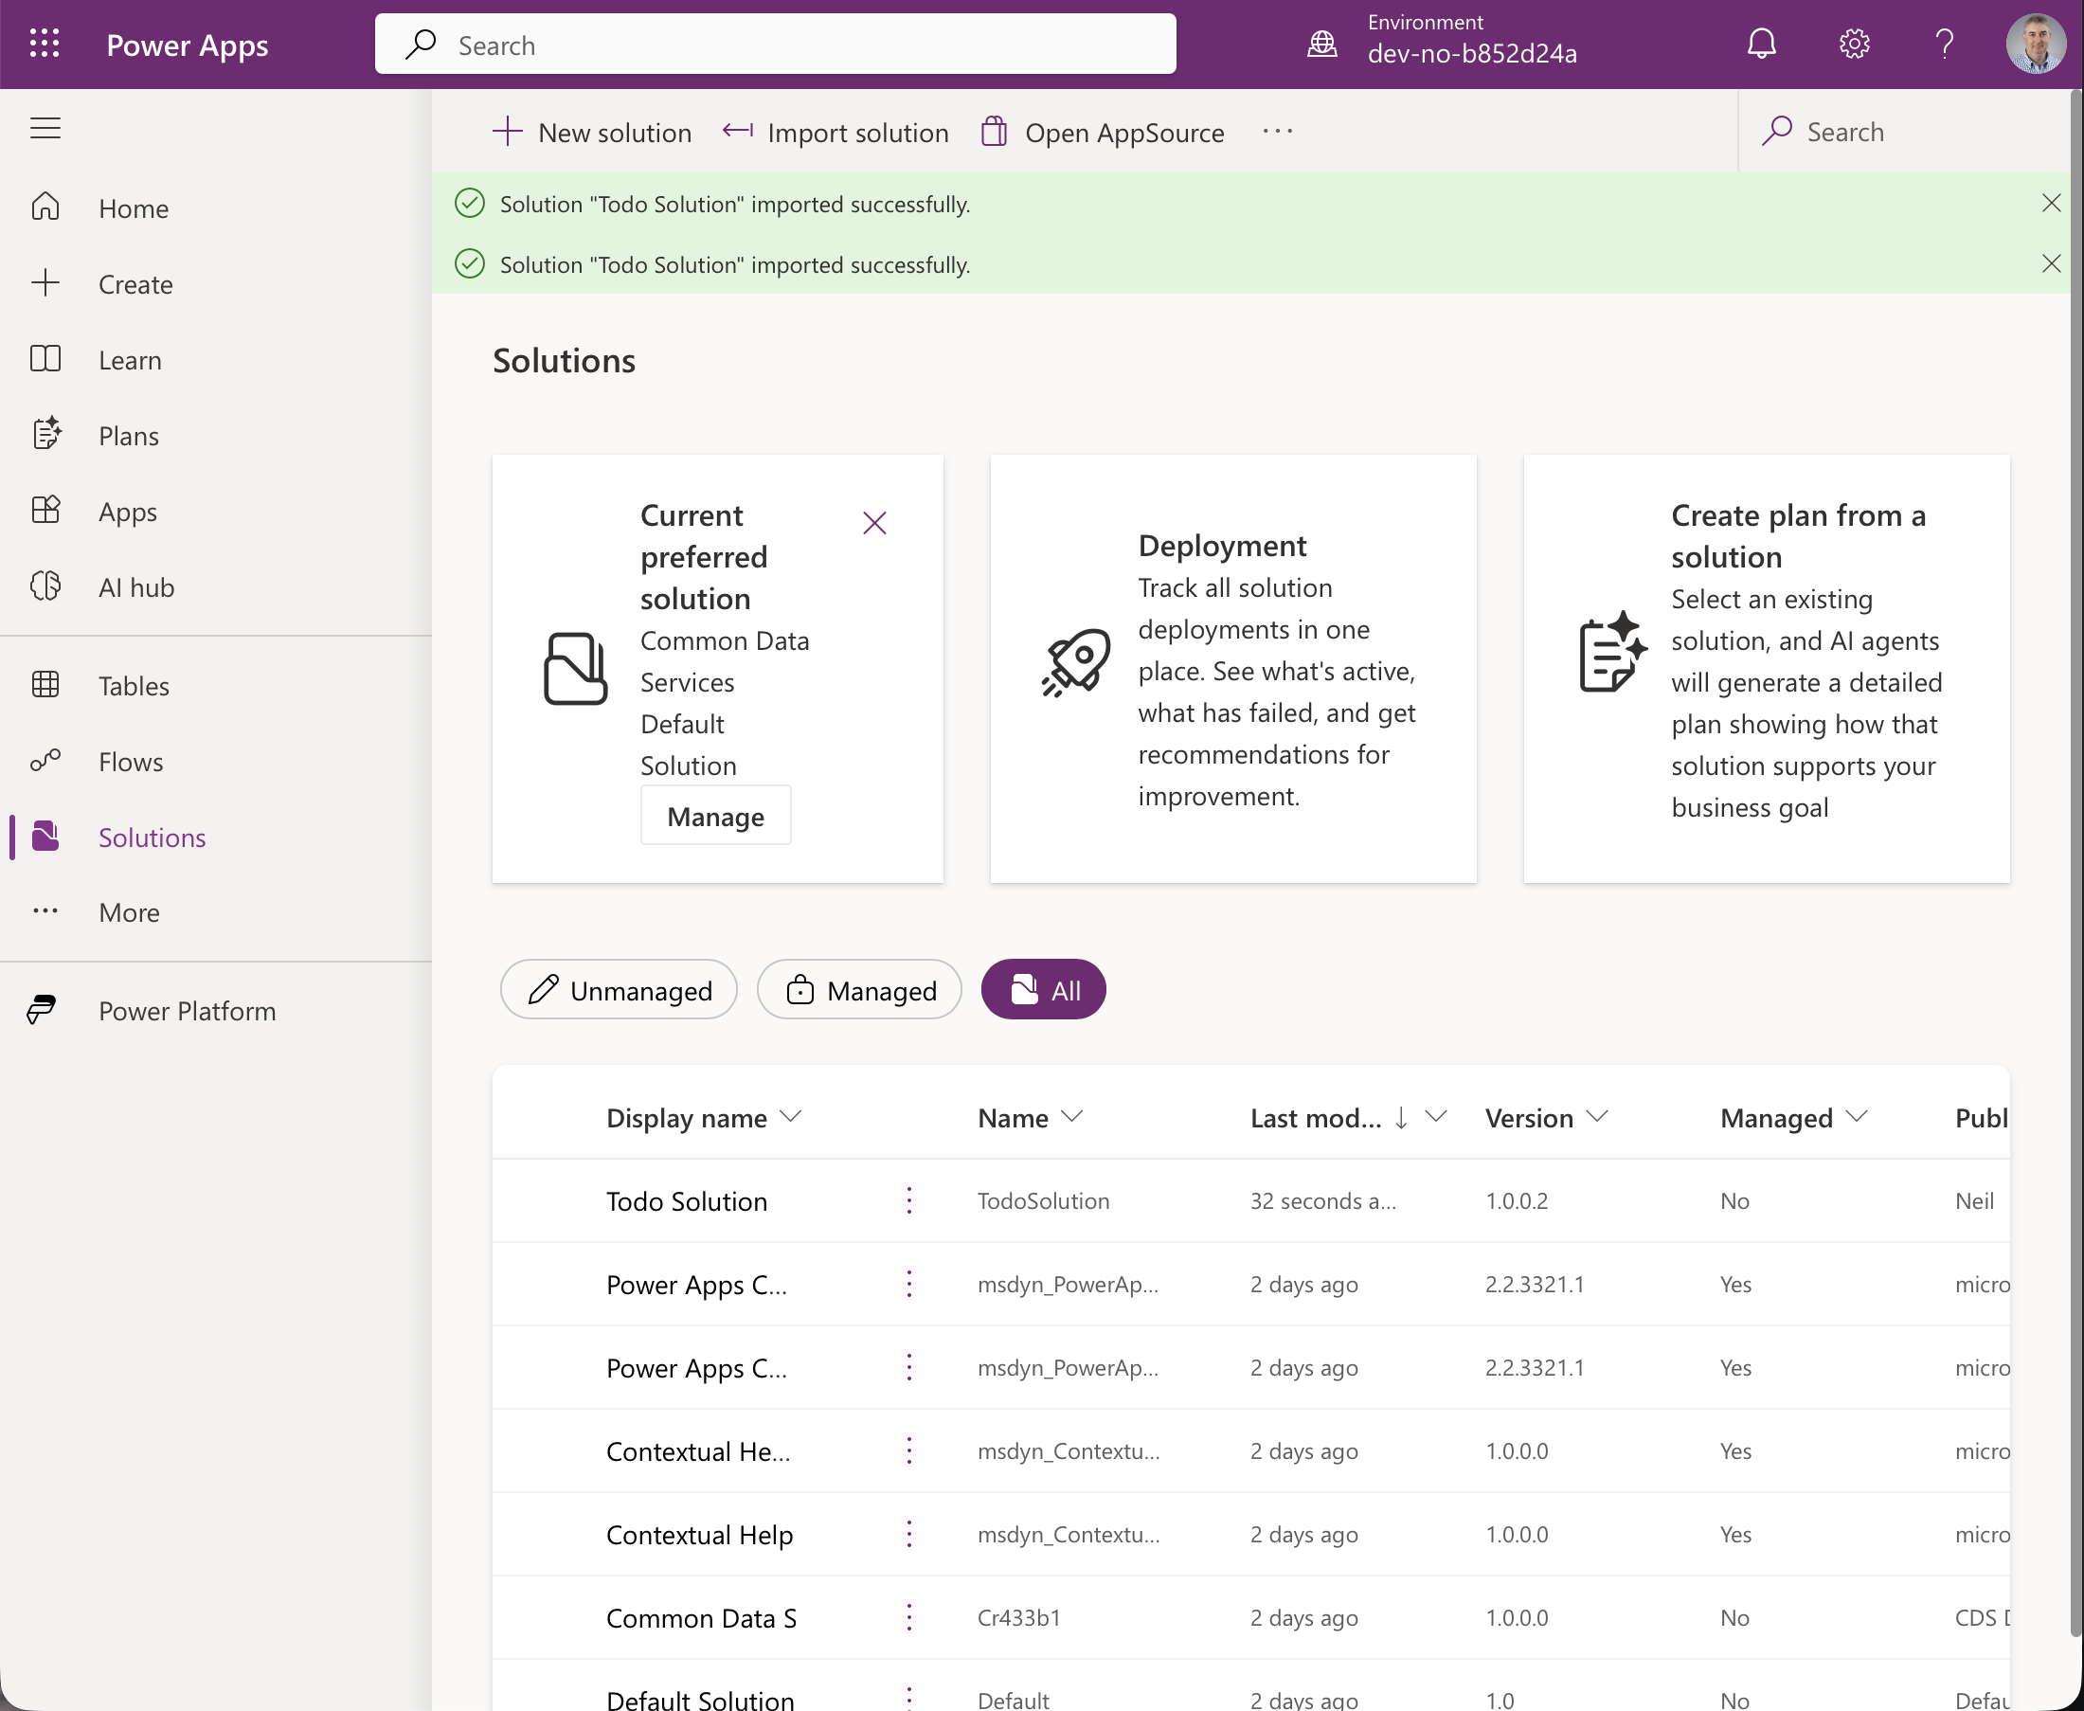Image resolution: width=2084 pixels, height=1711 pixels.
Task: Open the Last modified column dropdown
Action: click(1436, 1117)
